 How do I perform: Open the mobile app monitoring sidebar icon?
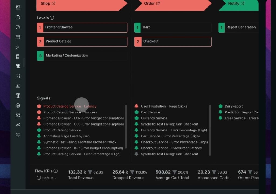[18, 56]
